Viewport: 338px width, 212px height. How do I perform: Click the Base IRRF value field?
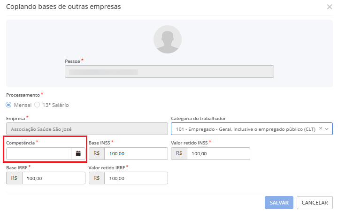(x=54, y=178)
